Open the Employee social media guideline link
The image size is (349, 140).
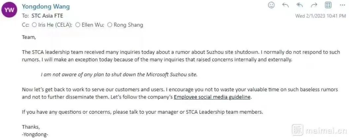click(x=212, y=97)
